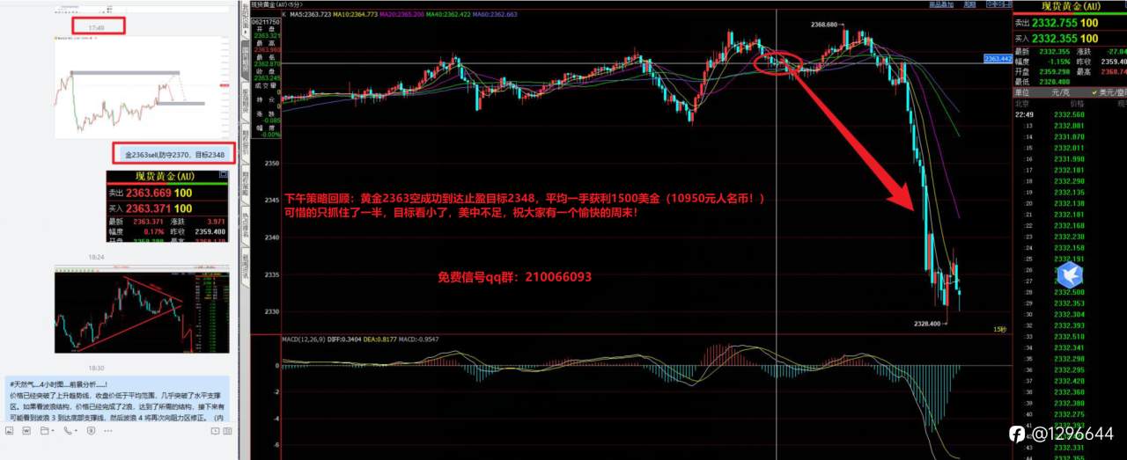Open chat history clock icon
This screenshot has width=1127, height=460.
pos(215,431)
